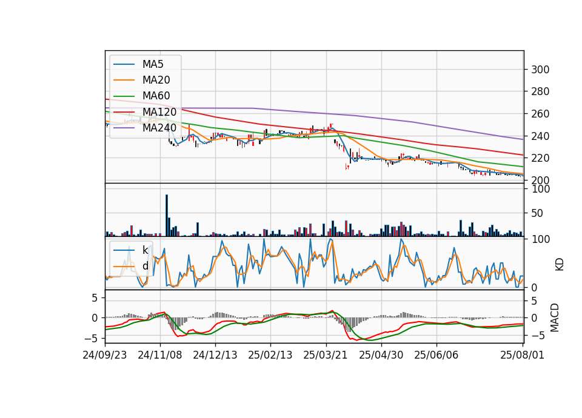Click the 25/02/13 date tick label
582x418 pixels.
[270, 355]
